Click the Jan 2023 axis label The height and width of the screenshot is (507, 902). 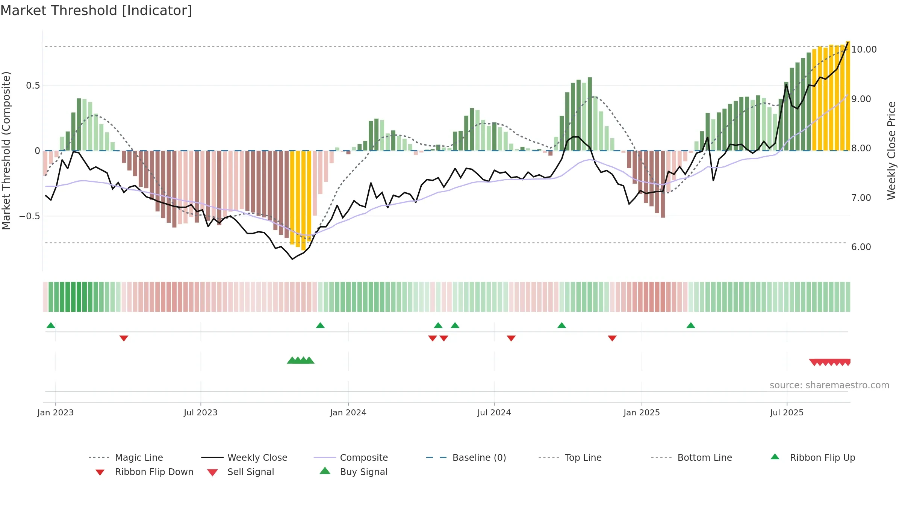point(56,412)
